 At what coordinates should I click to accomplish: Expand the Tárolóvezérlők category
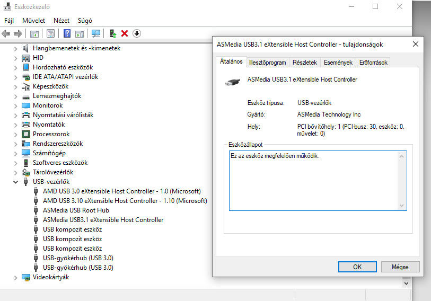pos(15,173)
